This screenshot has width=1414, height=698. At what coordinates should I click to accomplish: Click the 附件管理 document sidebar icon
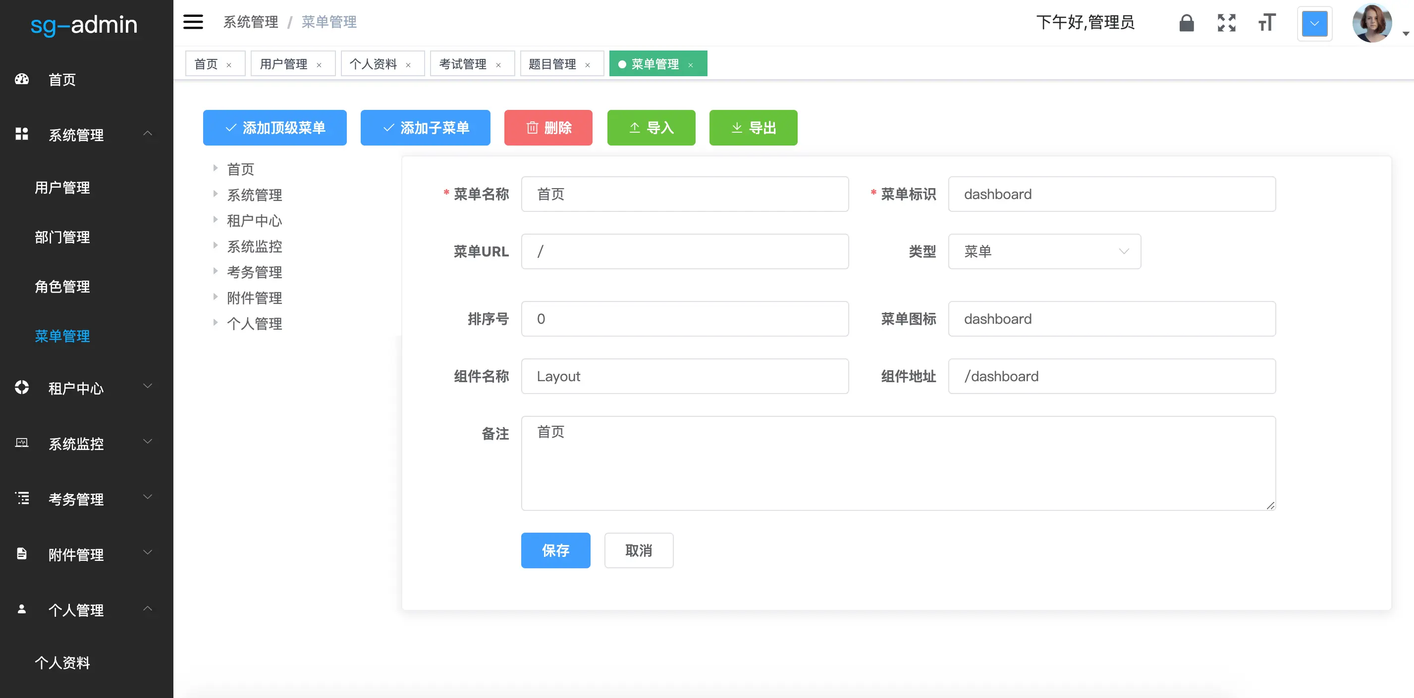(x=22, y=553)
